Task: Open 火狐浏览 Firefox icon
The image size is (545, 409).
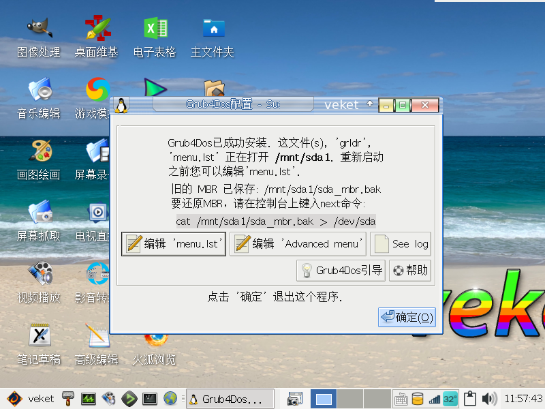Action: pos(156,339)
